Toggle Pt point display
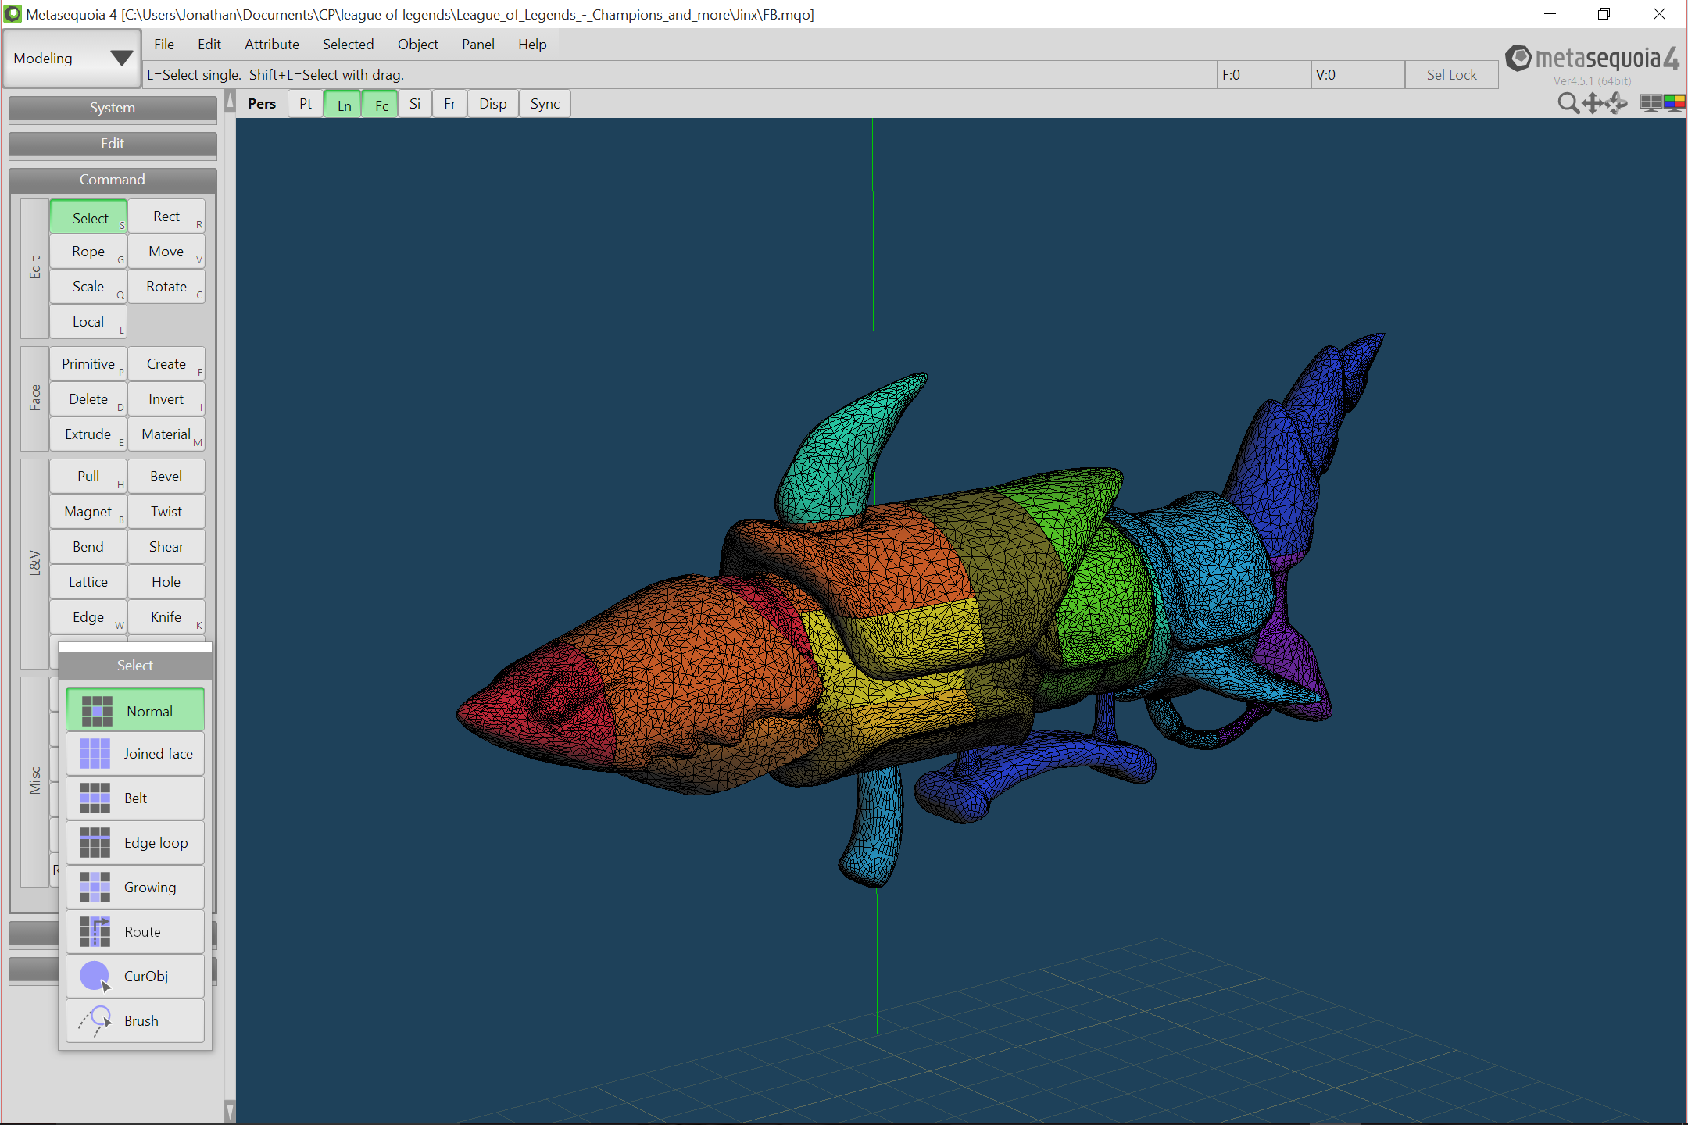Viewport: 1688px width, 1125px height. [306, 104]
